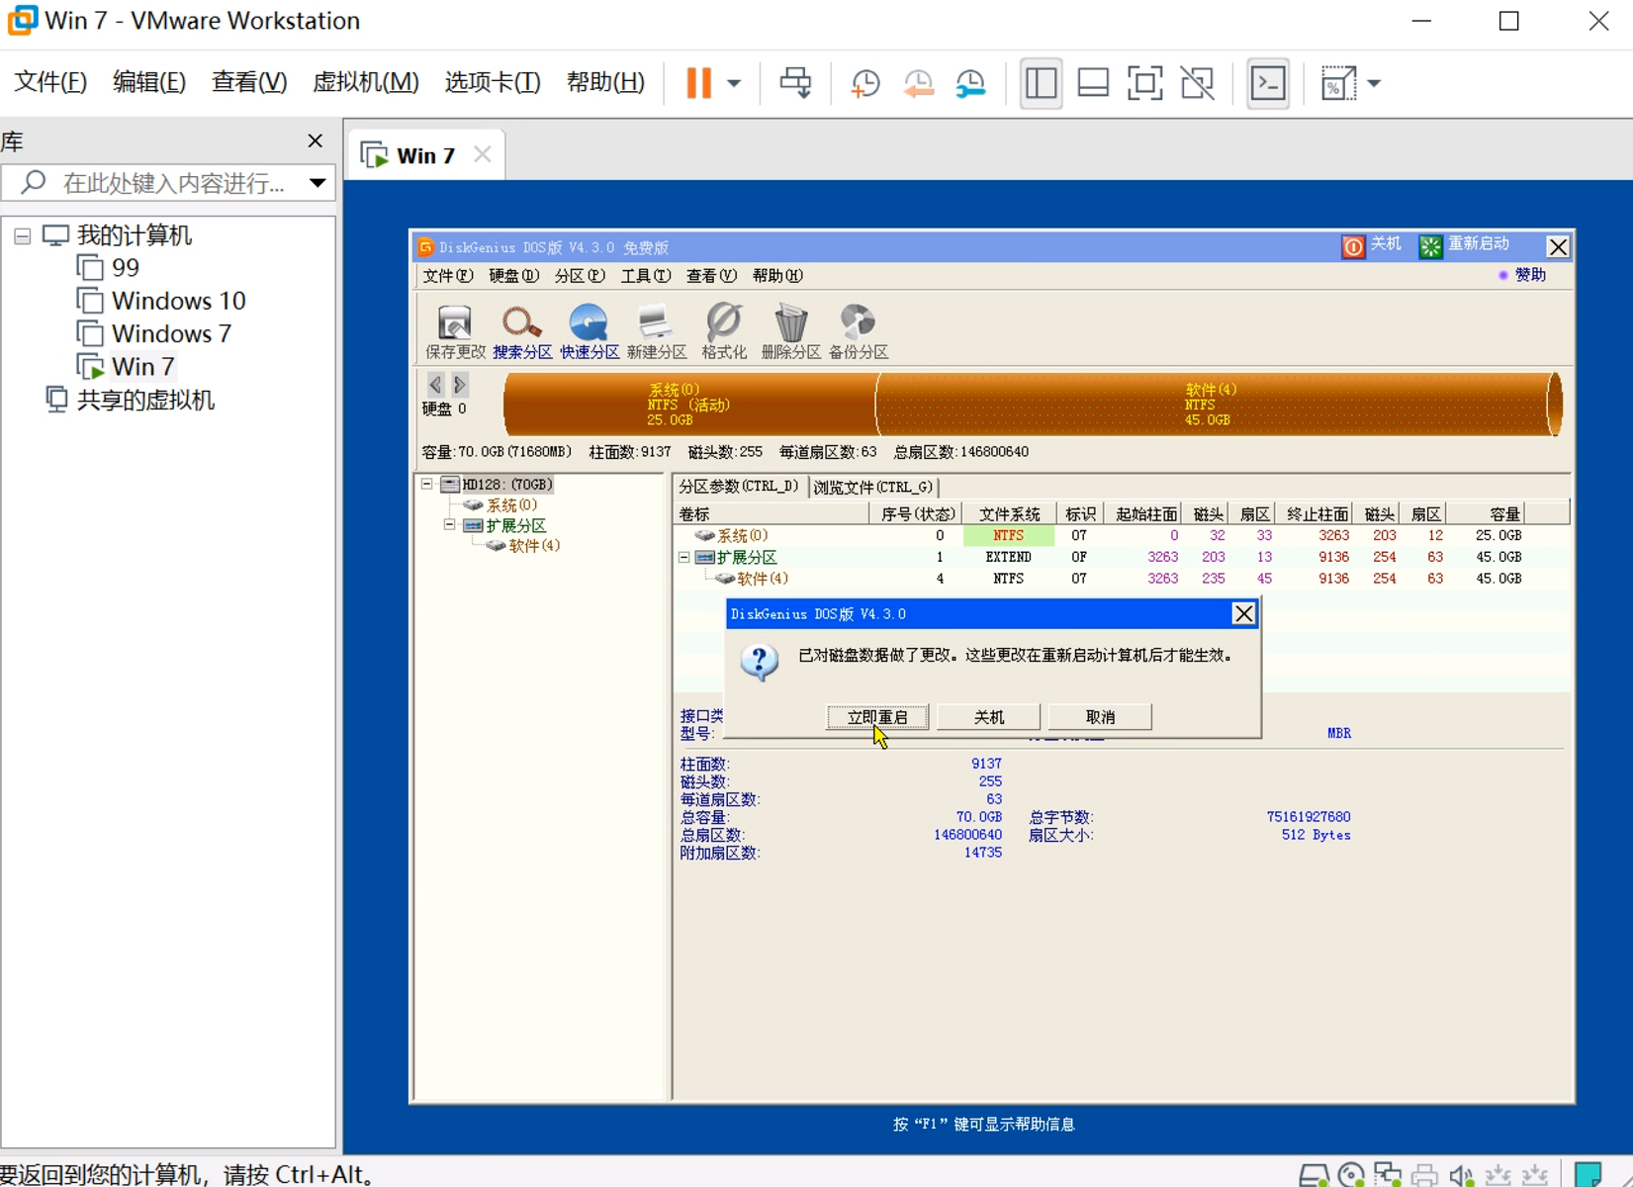The height and width of the screenshot is (1187, 1633).
Task: Select the 系统(0) row in partition table
Action: click(1121, 535)
